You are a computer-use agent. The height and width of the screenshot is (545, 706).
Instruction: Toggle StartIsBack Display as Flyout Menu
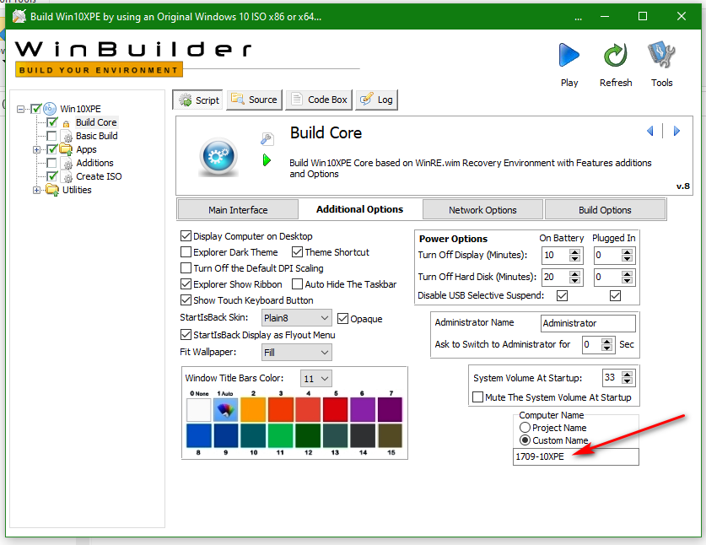pyautogui.click(x=186, y=335)
